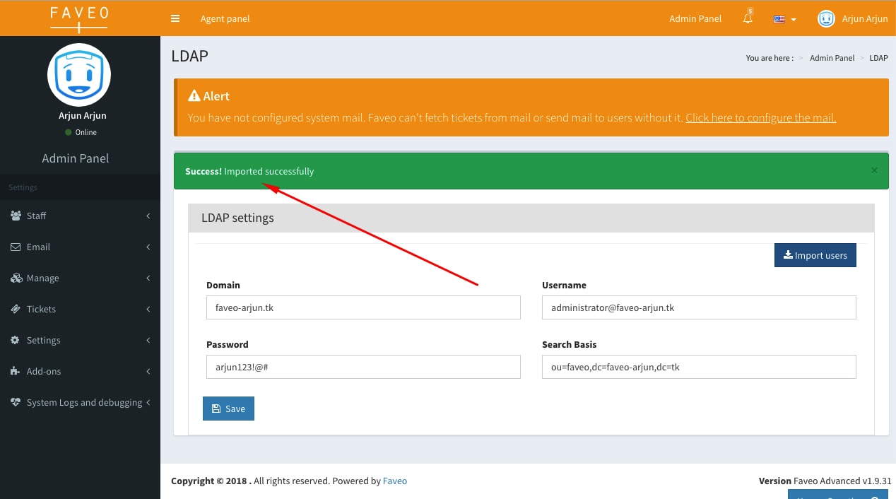Image resolution: width=896 pixels, height=499 pixels.
Task: Save LDAP settings via the disk icon
Action: [x=216, y=408]
